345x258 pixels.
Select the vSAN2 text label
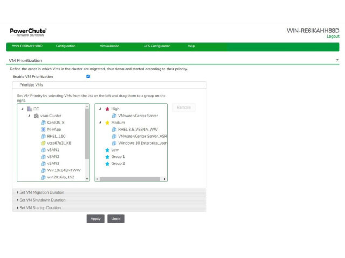[53, 156]
